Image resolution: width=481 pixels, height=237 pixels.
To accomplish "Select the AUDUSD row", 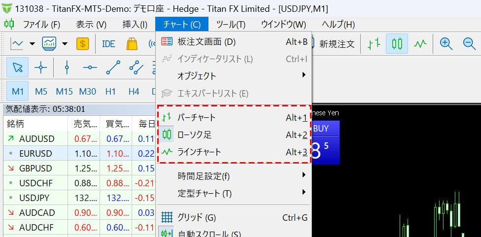I will [80, 138].
